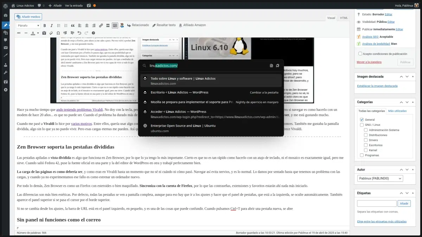Insert the Read More tag

[108, 26]
